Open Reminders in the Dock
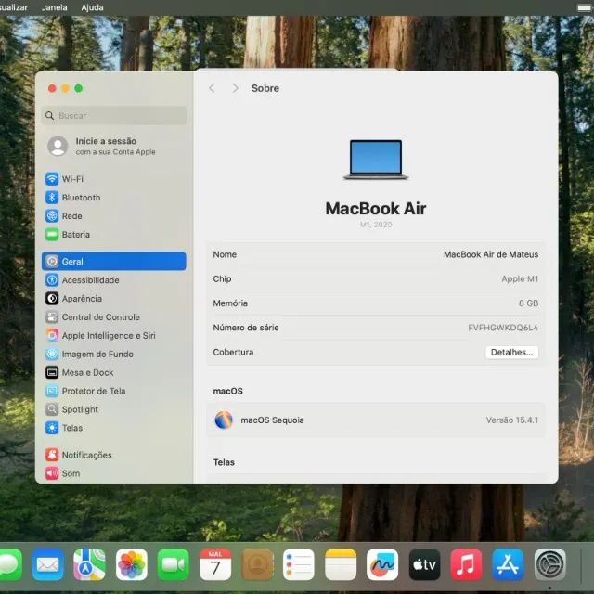594x594 pixels. coord(299,564)
